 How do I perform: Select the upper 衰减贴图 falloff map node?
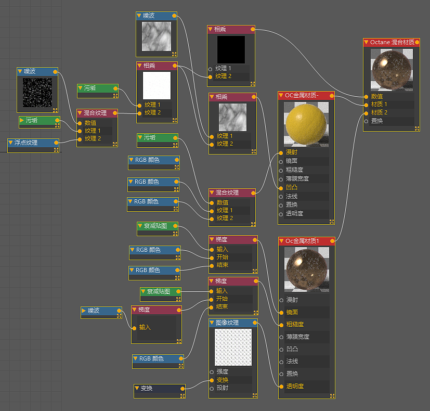pyautogui.click(x=158, y=228)
